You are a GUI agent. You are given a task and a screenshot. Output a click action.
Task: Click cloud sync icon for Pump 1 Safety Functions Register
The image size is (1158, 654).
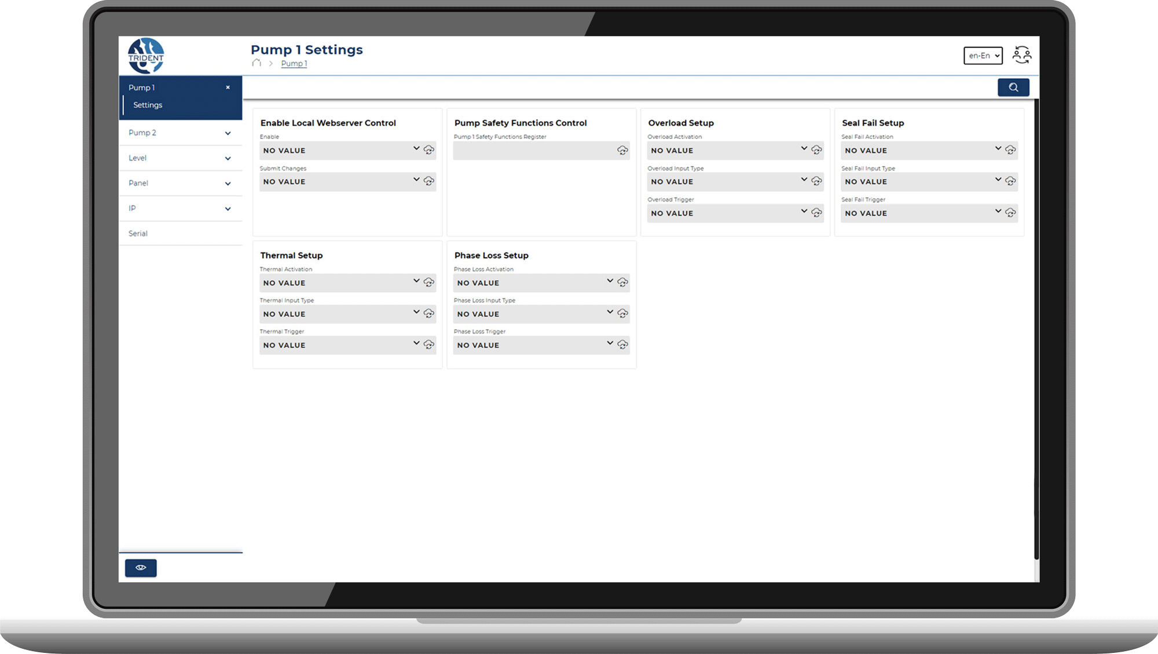coord(622,151)
